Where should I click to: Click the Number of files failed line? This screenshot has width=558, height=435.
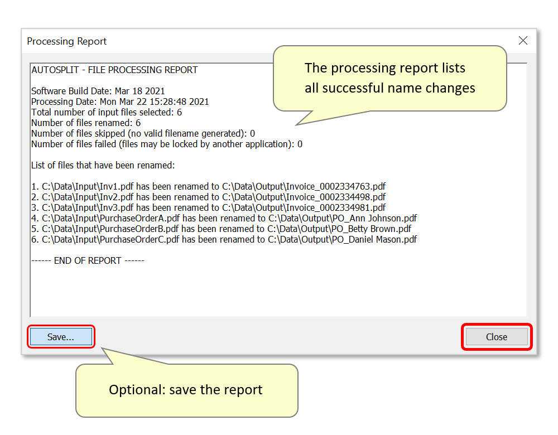tap(167, 144)
